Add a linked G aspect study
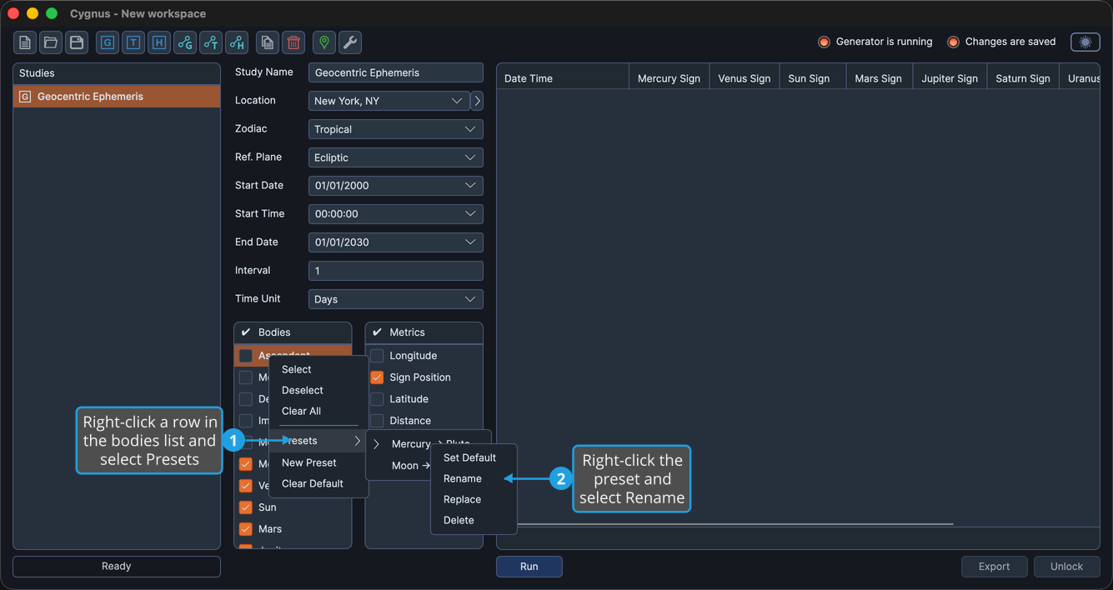 pyautogui.click(x=185, y=42)
